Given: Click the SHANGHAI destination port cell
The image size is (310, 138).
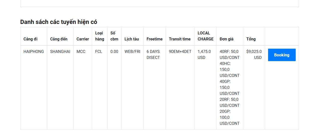Looking at the screenshot, I should (x=60, y=52).
